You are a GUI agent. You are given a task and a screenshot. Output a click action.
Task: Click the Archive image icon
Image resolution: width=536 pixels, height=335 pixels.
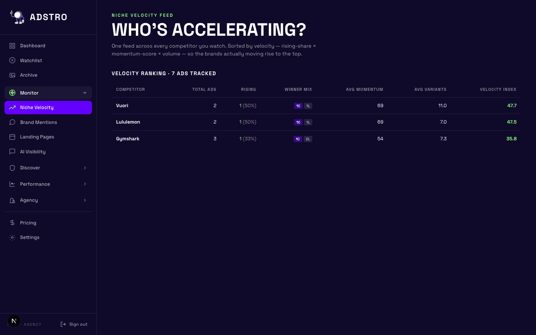12,75
